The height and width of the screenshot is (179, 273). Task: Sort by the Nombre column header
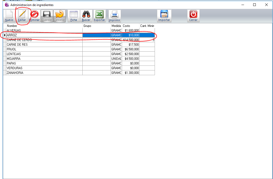pos(44,26)
